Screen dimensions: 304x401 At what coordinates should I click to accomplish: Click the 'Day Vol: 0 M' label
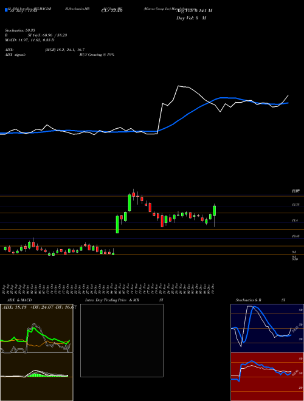point(191,18)
